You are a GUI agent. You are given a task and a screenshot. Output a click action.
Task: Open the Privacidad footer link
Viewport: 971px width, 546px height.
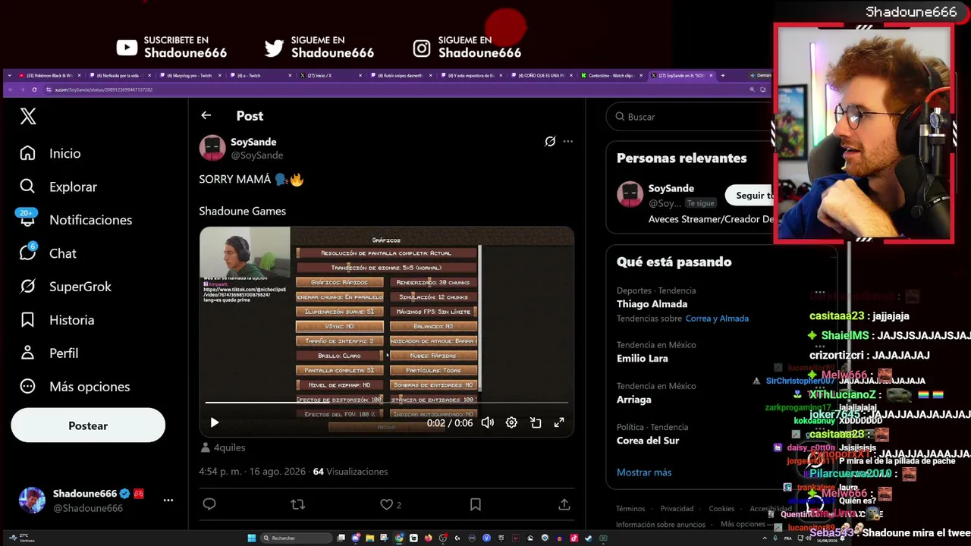[x=677, y=509]
